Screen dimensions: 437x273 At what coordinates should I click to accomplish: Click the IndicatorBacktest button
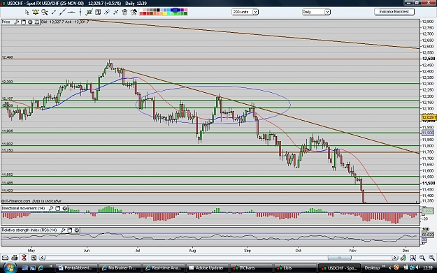(394, 12)
